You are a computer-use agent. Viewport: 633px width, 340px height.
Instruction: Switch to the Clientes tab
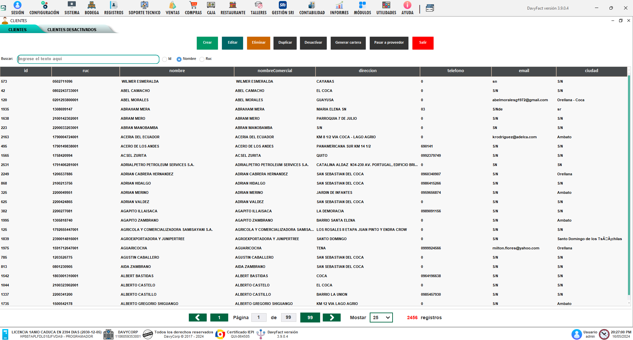coord(18,29)
